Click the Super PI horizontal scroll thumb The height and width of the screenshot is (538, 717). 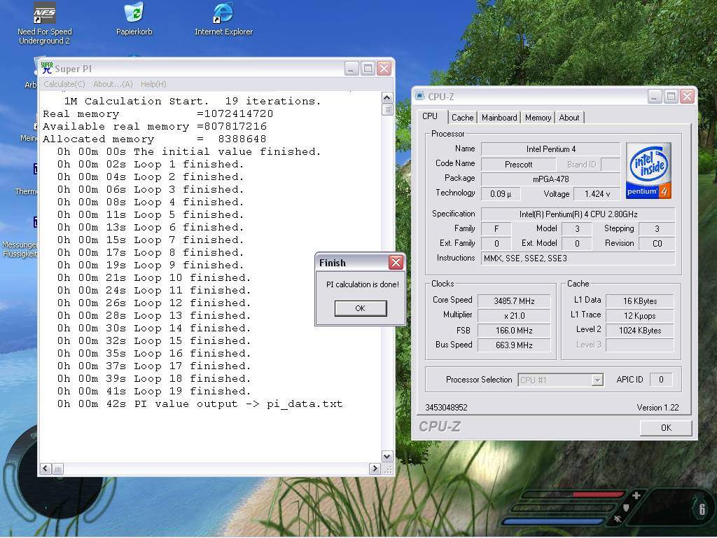click(x=57, y=469)
